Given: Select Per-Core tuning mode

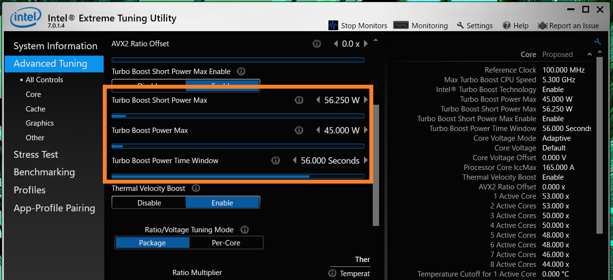Looking at the screenshot, I should coord(226,243).
